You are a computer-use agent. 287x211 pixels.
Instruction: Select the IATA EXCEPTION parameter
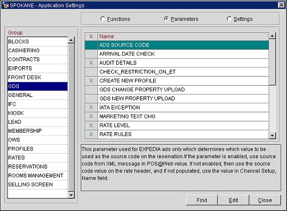pyautogui.click(x=183, y=108)
